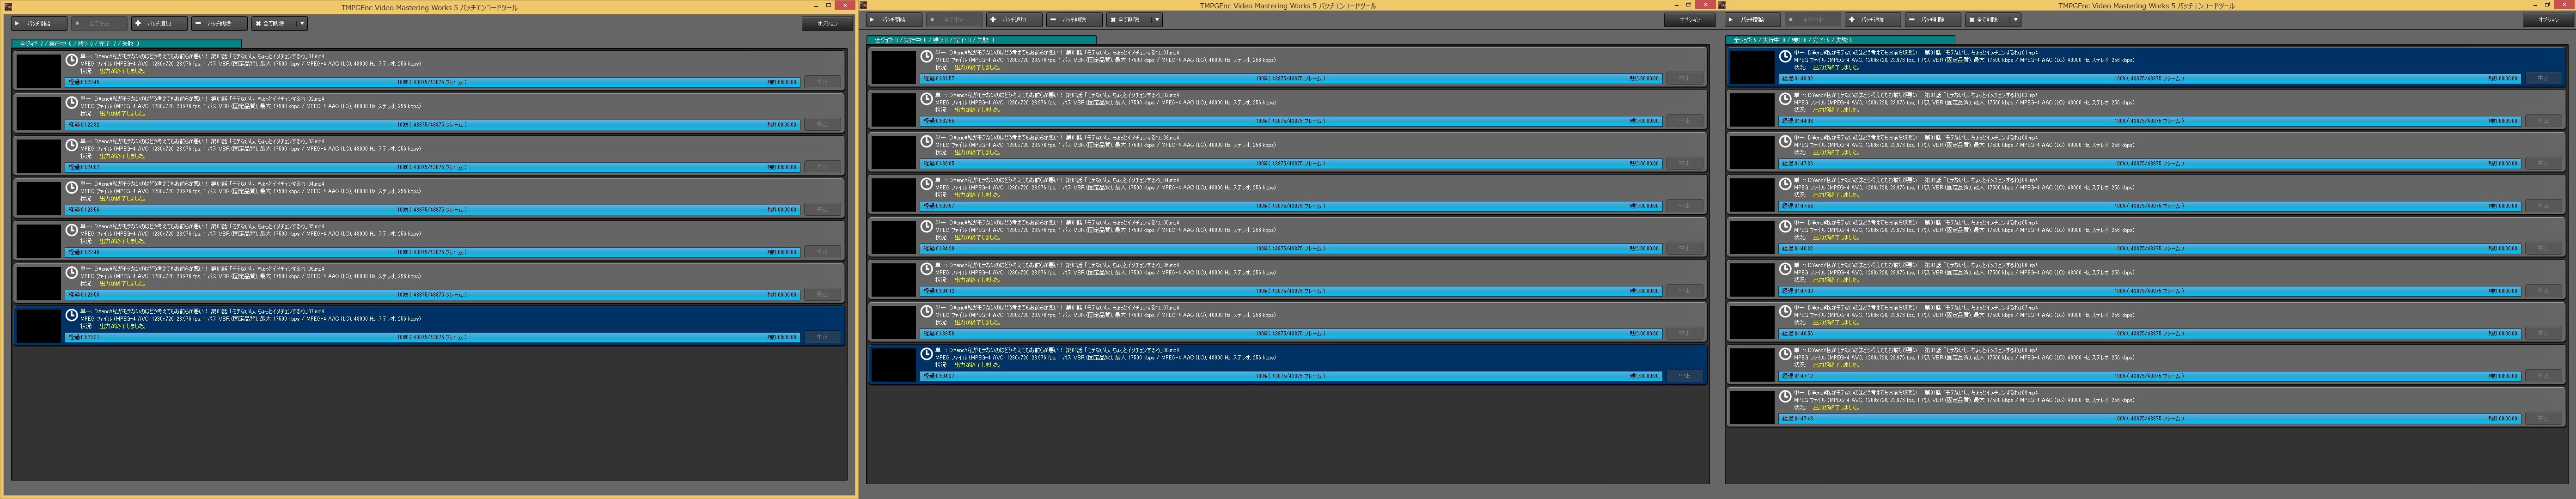This screenshot has width=2576, height=499.
Task: Click black thumbnail of 09.mp4 job
Action: [x=1751, y=407]
